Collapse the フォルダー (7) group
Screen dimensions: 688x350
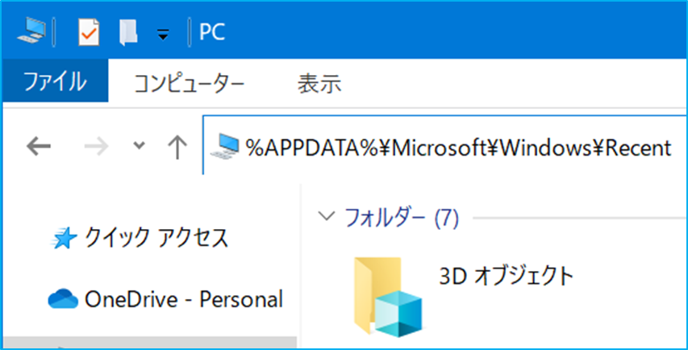[x=327, y=216]
